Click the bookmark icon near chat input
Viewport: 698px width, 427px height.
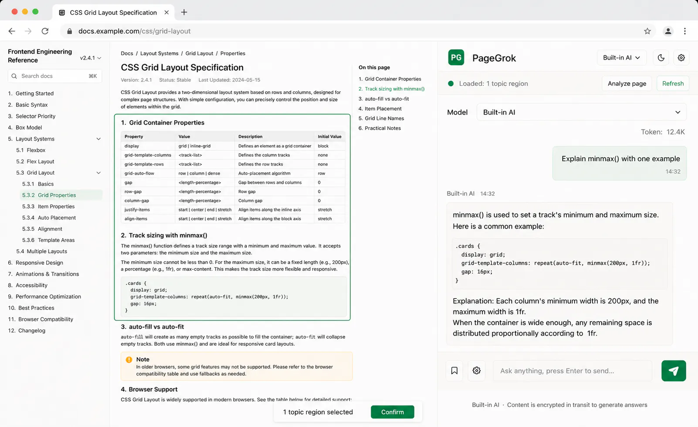click(x=454, y=370)
